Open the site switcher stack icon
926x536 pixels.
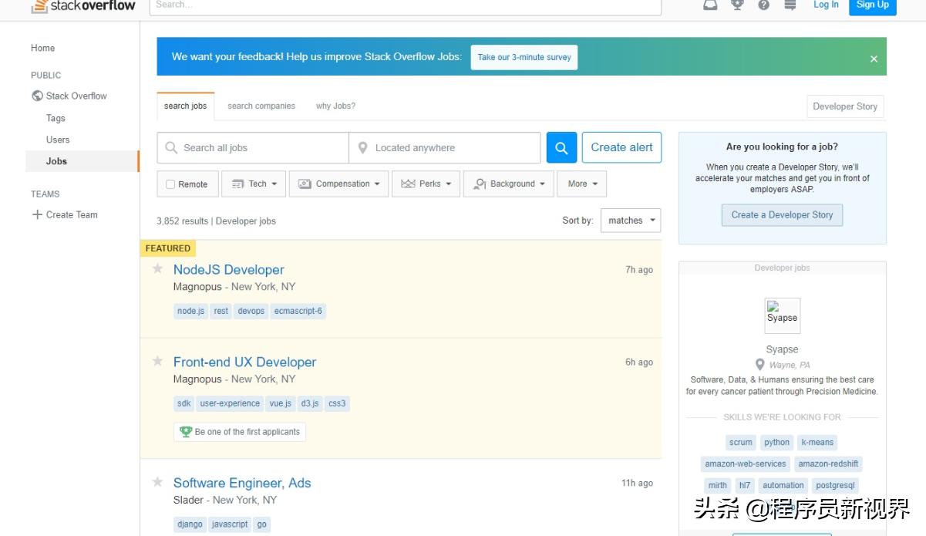(x=790, y=5)
